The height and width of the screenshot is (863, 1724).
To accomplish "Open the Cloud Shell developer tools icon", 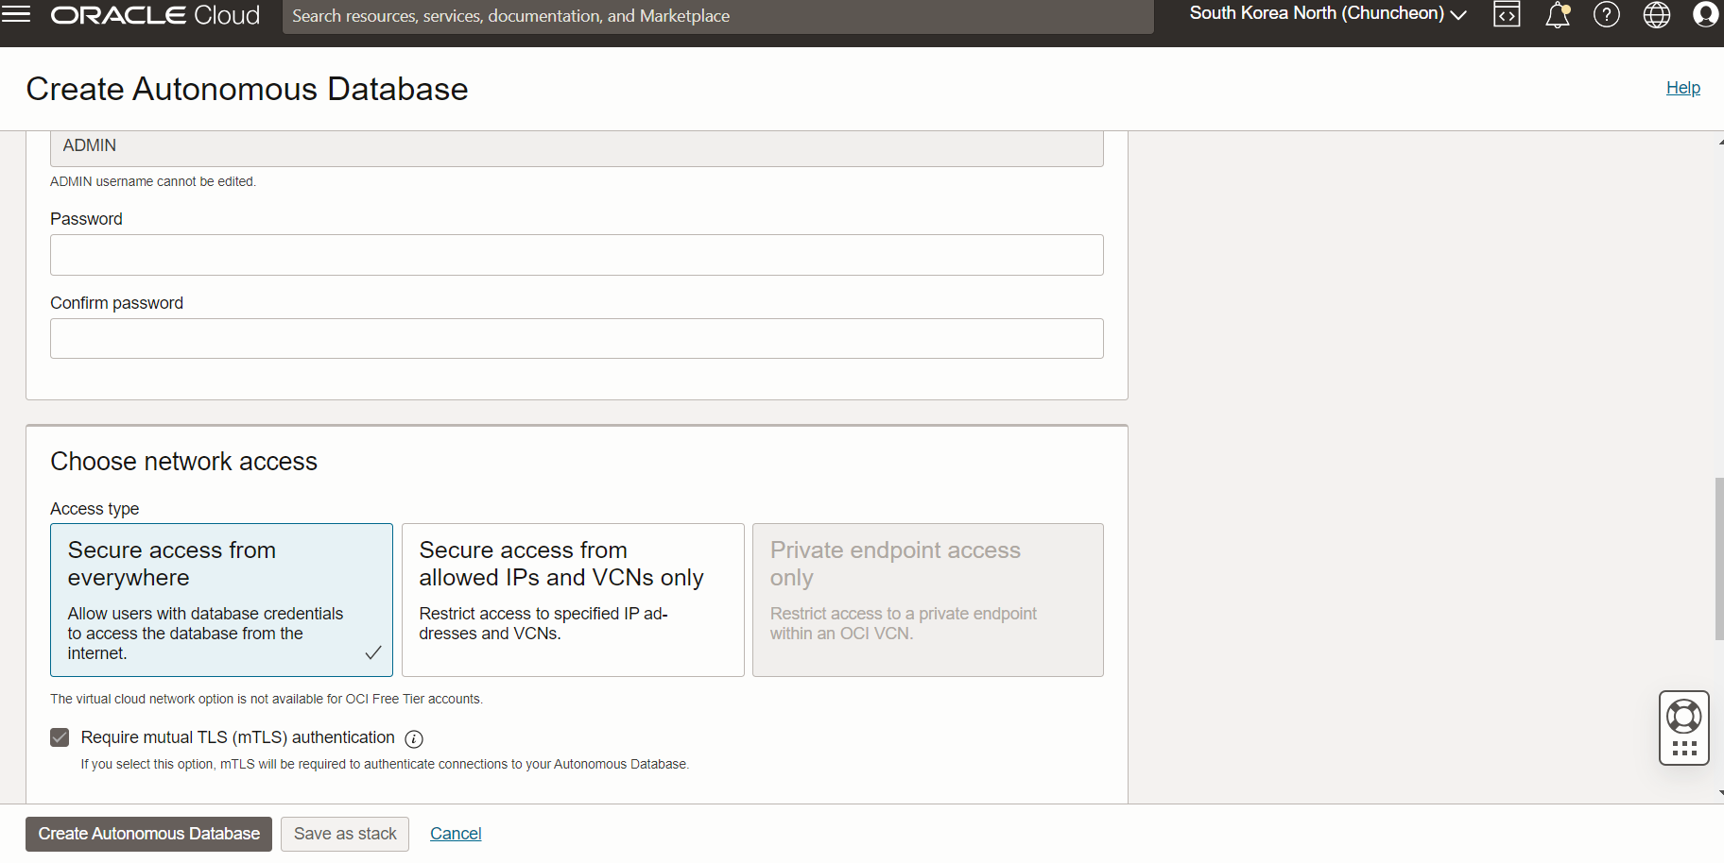I will click(x=1507, y=14).
